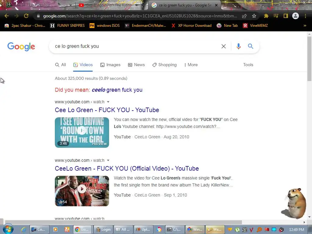This screenshot has height=234, width=312.
Task: Click the Google logo
Action: 21,47
